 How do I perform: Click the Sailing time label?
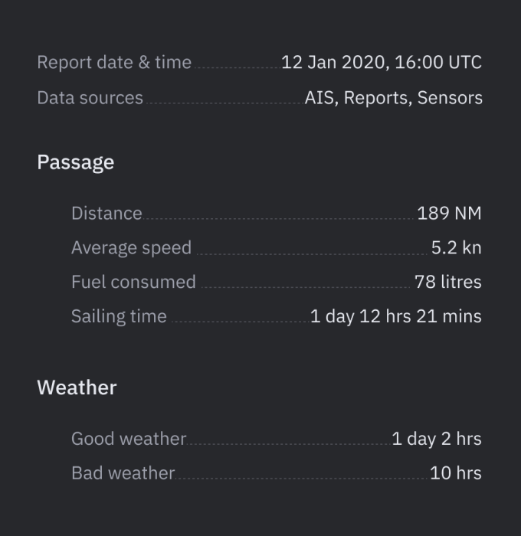click(119, 316)
